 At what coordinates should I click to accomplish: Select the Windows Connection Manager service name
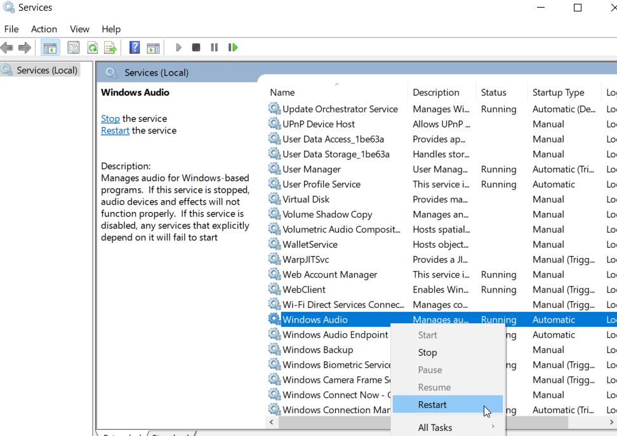(x=336, y=409)
